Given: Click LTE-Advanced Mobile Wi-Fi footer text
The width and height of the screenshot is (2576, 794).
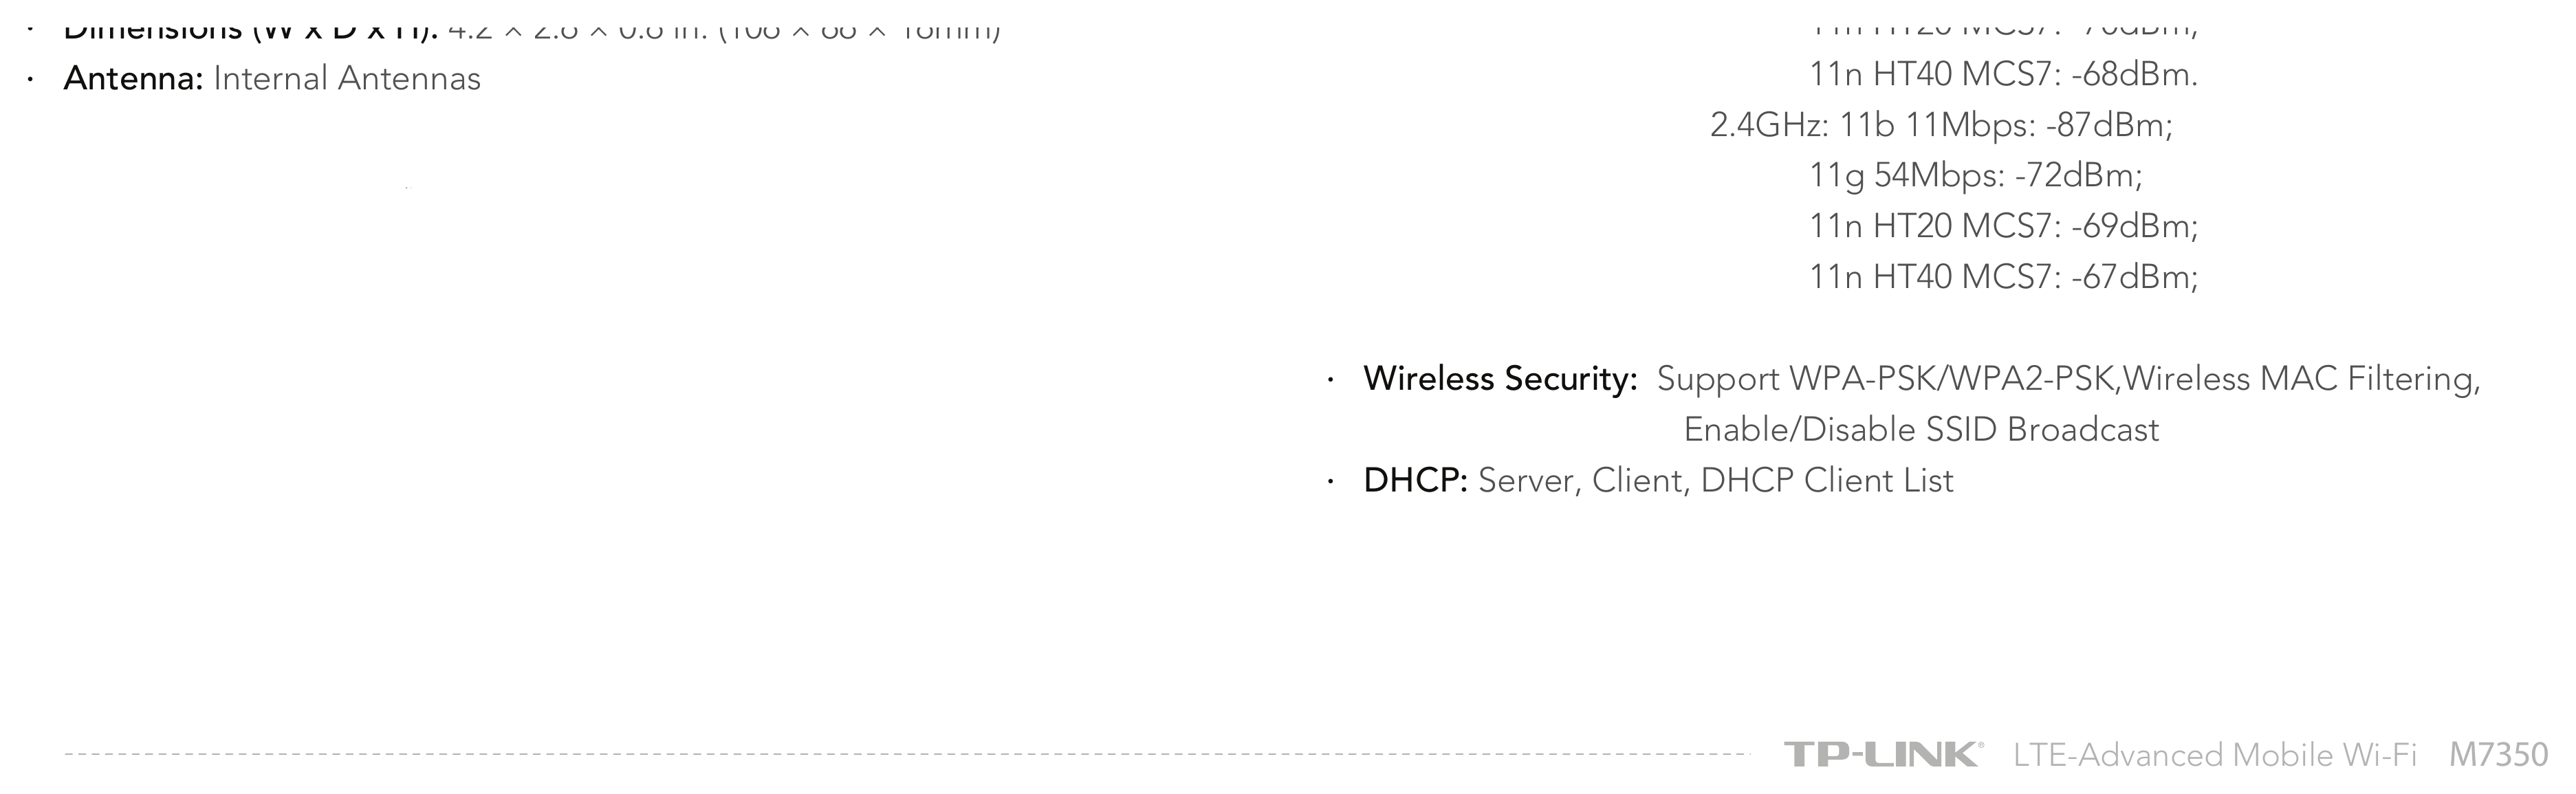Looking at the screenshot, I should (2215, 754).
